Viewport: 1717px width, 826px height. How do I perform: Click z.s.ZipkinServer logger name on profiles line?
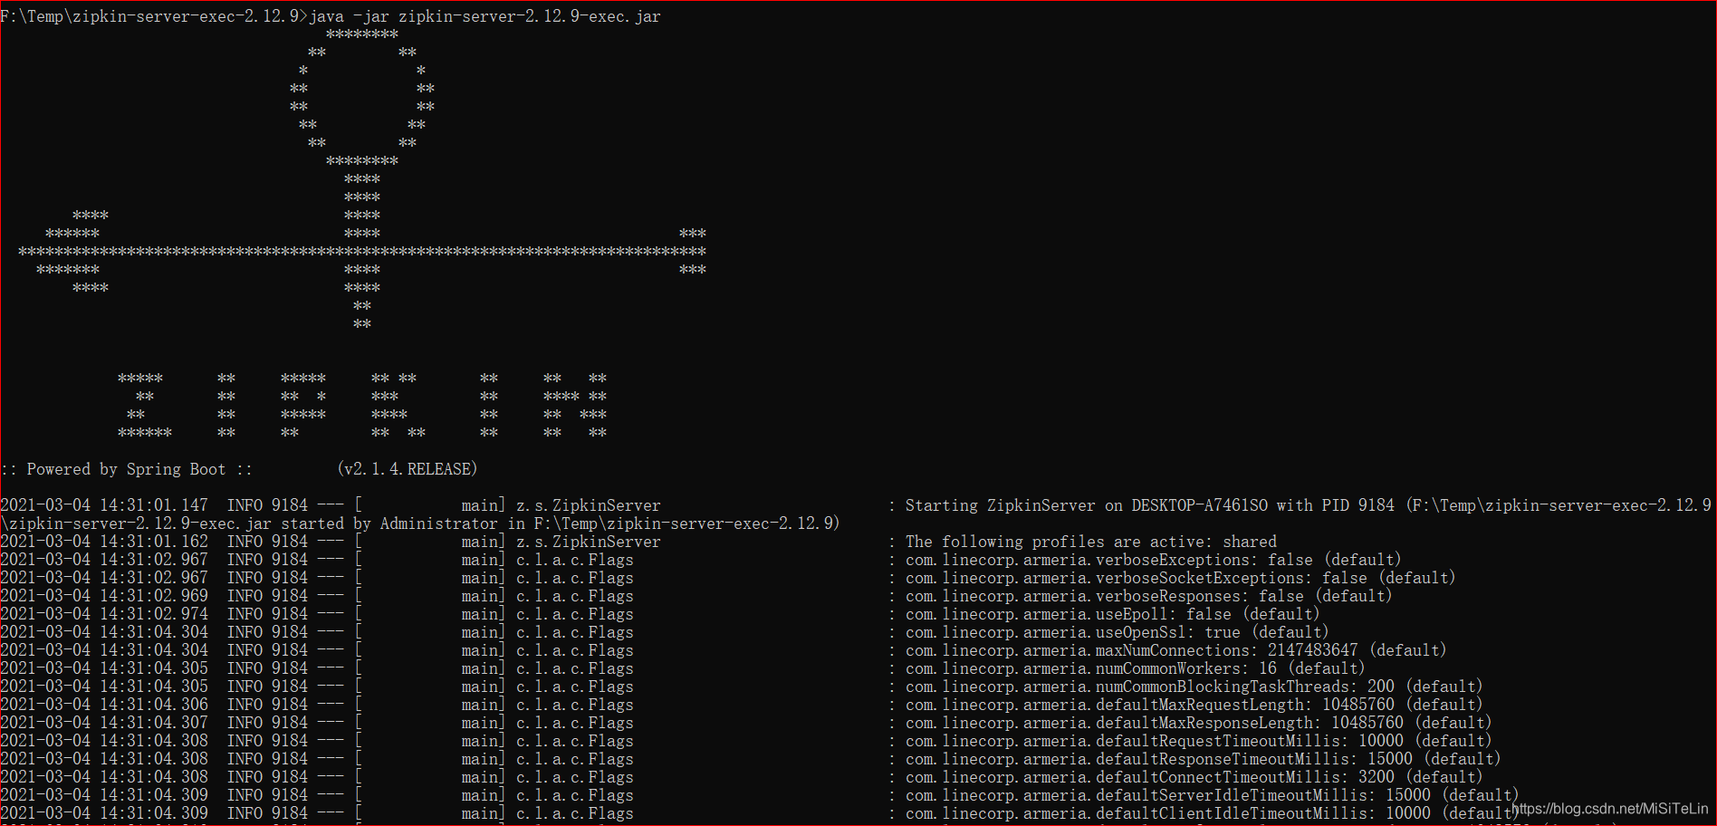pos(589,542)
